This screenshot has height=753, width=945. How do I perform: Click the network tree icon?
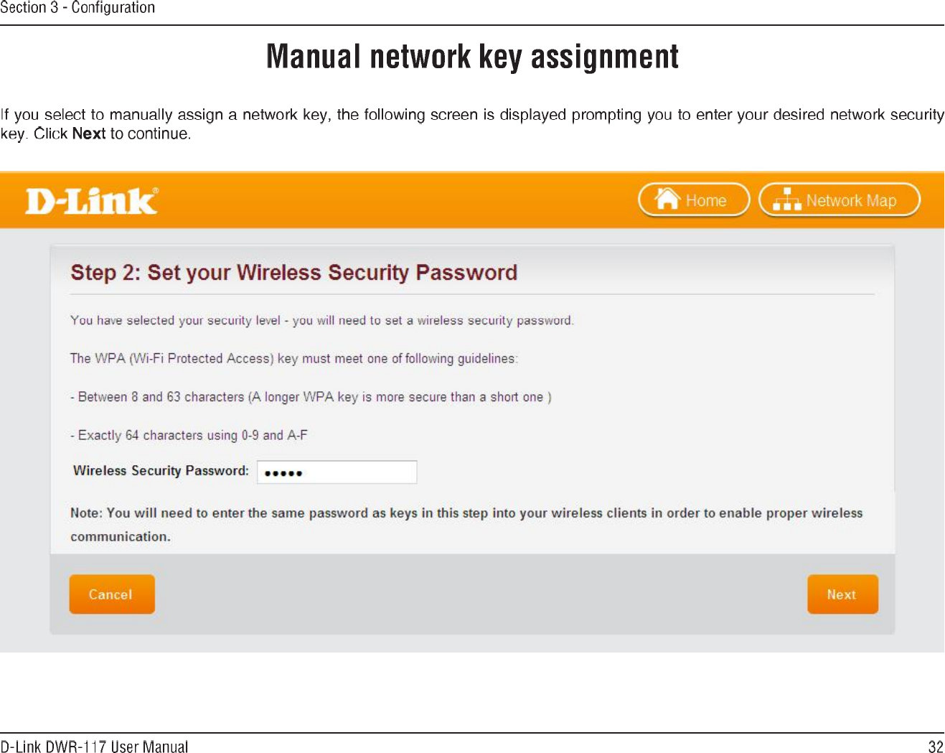[x=787, y=200]
